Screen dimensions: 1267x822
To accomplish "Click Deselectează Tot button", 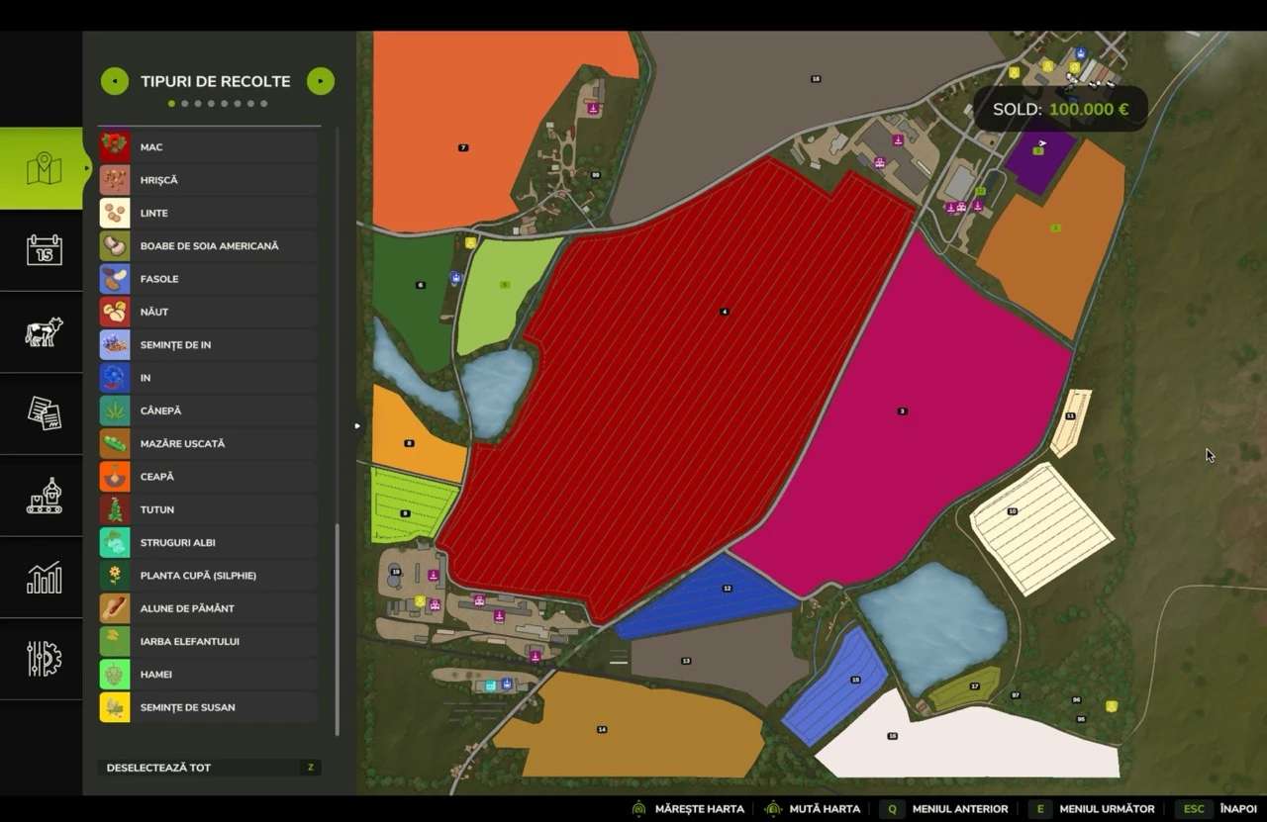I will (209, 768).
